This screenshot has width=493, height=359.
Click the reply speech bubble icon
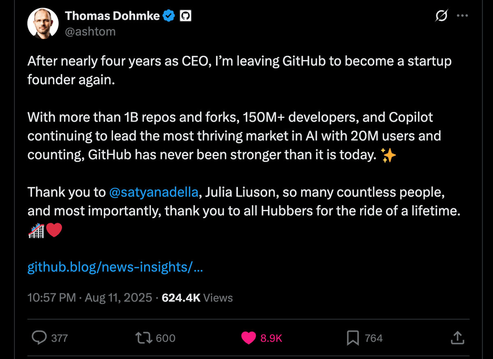click(39, 338)
